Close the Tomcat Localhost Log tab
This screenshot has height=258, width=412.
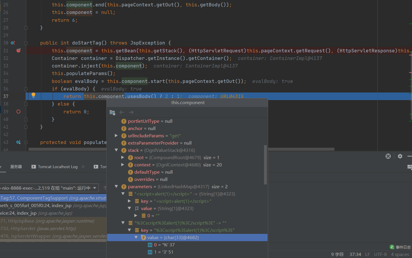[83, 167]
